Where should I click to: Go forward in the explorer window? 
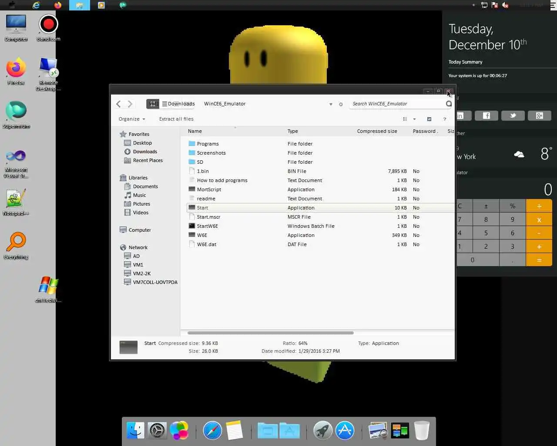coord(130,104)
